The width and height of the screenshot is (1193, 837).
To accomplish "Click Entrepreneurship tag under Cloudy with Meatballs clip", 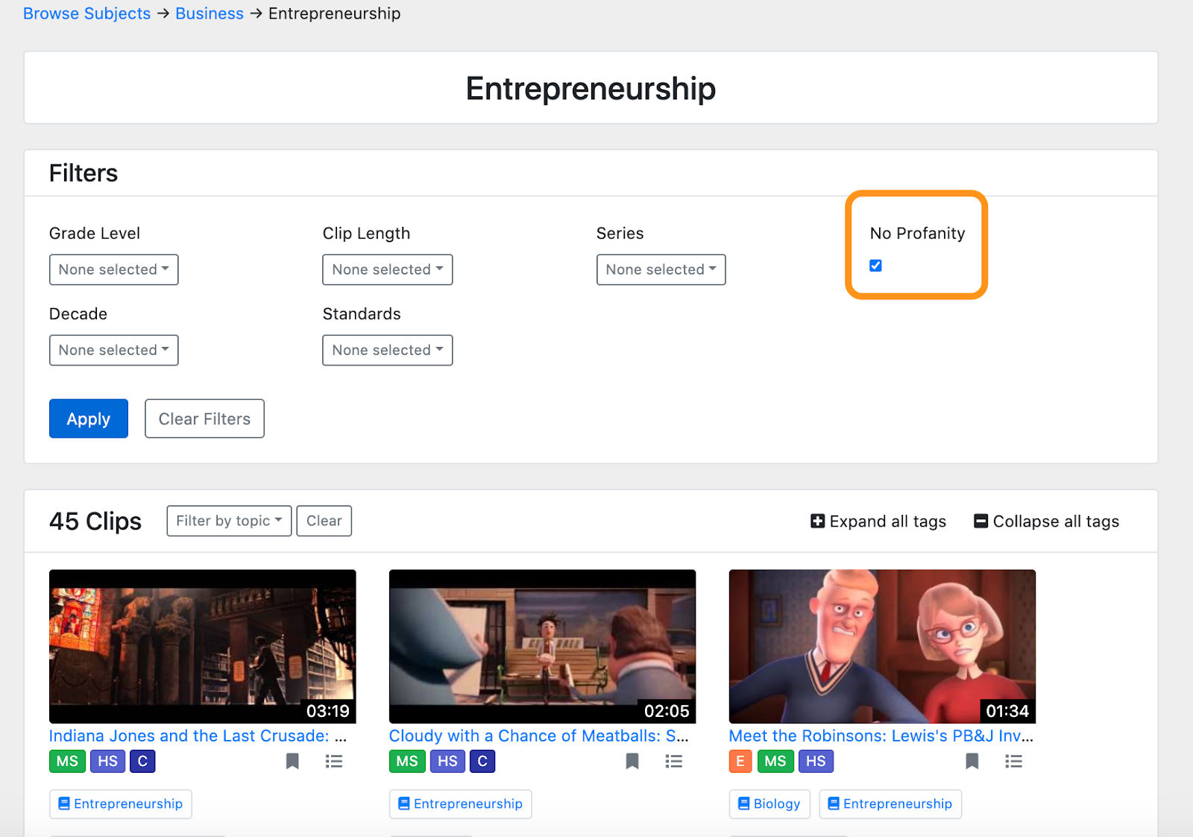I will pyautogui.click(x=461, y=804).
